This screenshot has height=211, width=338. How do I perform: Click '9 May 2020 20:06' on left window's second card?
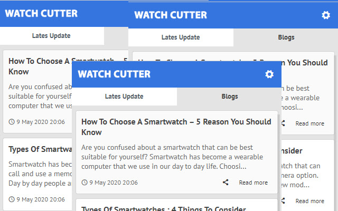pos(41,199)
